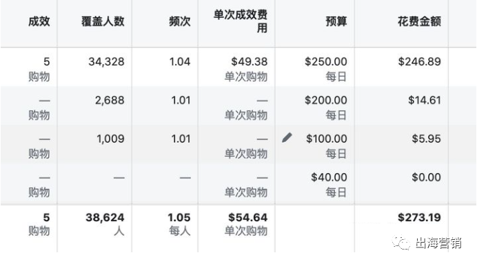Click the 2,688 reach value
This screenshot has height=264, width=477.
[x=110, y=100]
